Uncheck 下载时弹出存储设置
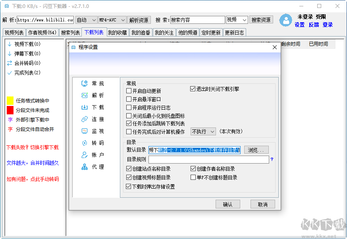The image size is (347, 239). pyautogui.click(x=128, y=187)
